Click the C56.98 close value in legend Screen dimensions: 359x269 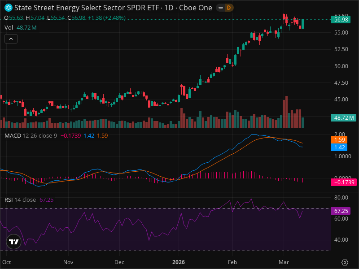click(76, 18)
